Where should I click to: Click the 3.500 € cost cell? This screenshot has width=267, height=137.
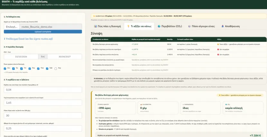(170, 49)
